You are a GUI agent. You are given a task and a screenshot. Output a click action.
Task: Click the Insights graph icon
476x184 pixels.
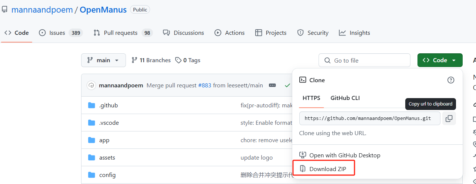[342, 33]
